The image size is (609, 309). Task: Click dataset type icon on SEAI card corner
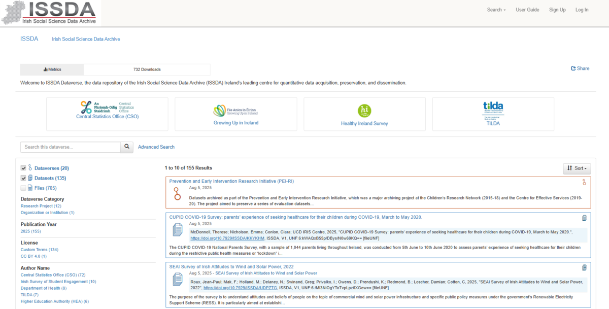point(584,267)
